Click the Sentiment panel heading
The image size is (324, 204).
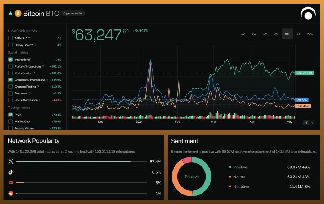[185, 141]
